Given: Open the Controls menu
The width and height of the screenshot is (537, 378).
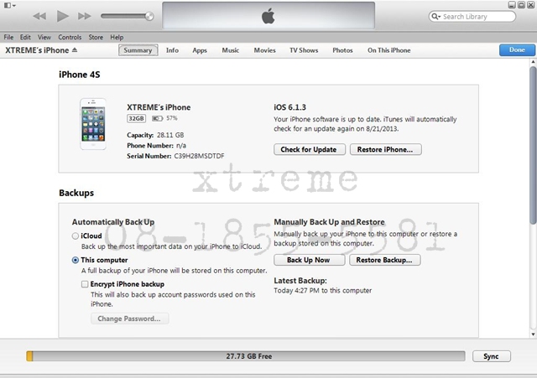Looking at the screenshot, I should [70, 38].
